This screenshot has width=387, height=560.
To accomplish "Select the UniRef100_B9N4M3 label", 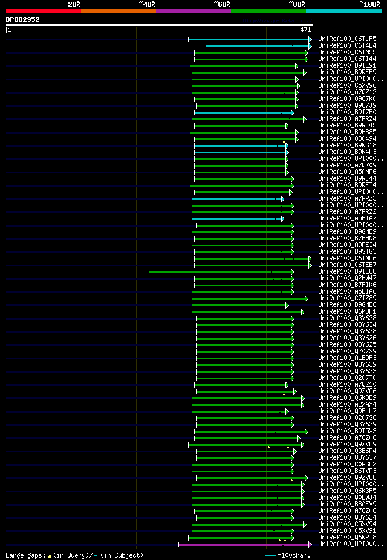I will click(x=347, y=152).
